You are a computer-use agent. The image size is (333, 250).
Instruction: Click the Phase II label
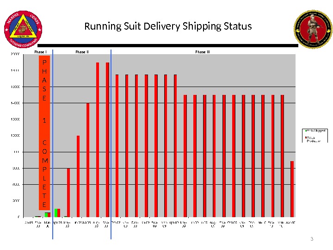tap(82, 52)
